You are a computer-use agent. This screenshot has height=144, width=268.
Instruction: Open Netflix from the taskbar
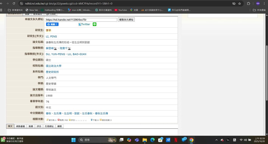click(x=176, y=140)
